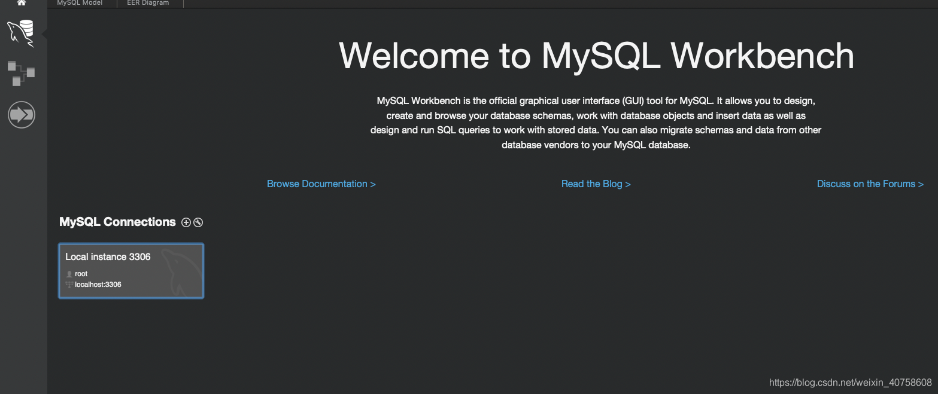Image resolution: width=938 pixels, height=394 pixels.
Task: Manage connections with the wrench icon
Action: (198, 222)
